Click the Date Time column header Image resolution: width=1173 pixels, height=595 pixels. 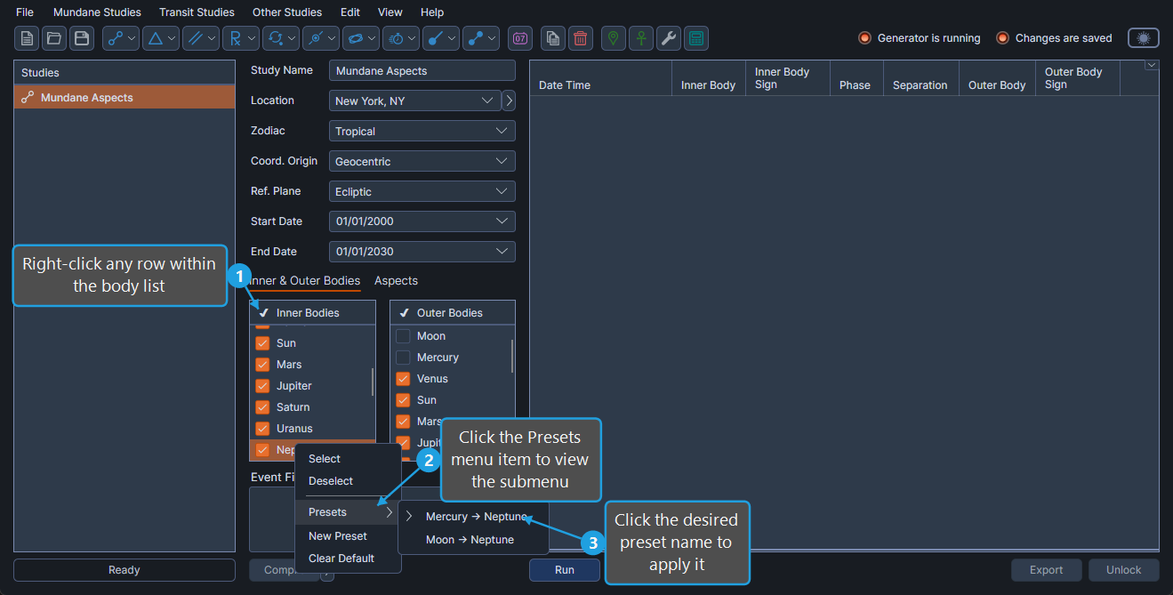click(x=600, y=78)
